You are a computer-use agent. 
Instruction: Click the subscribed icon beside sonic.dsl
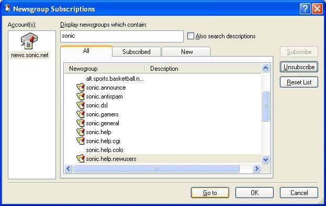(81, 105)
